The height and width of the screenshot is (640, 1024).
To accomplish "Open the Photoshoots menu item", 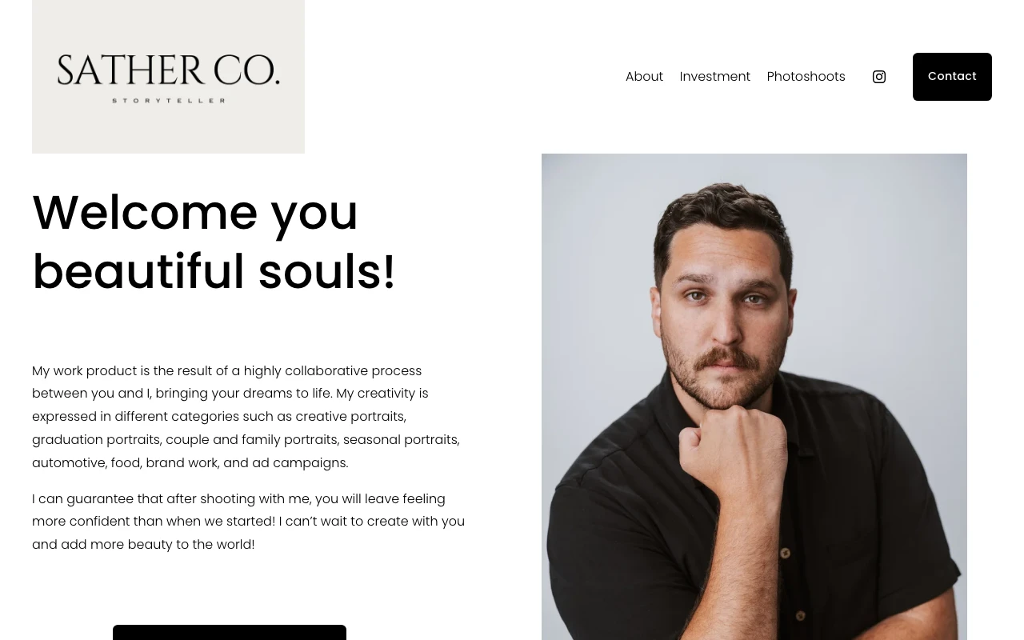I will (x=806, y=77).
